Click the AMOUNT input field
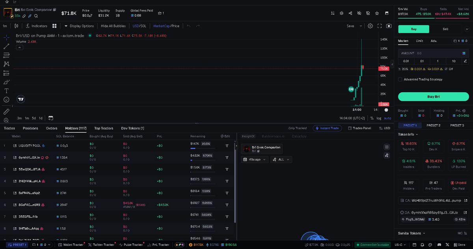Viewport: 473px width, 249px height. coord(433,53)
